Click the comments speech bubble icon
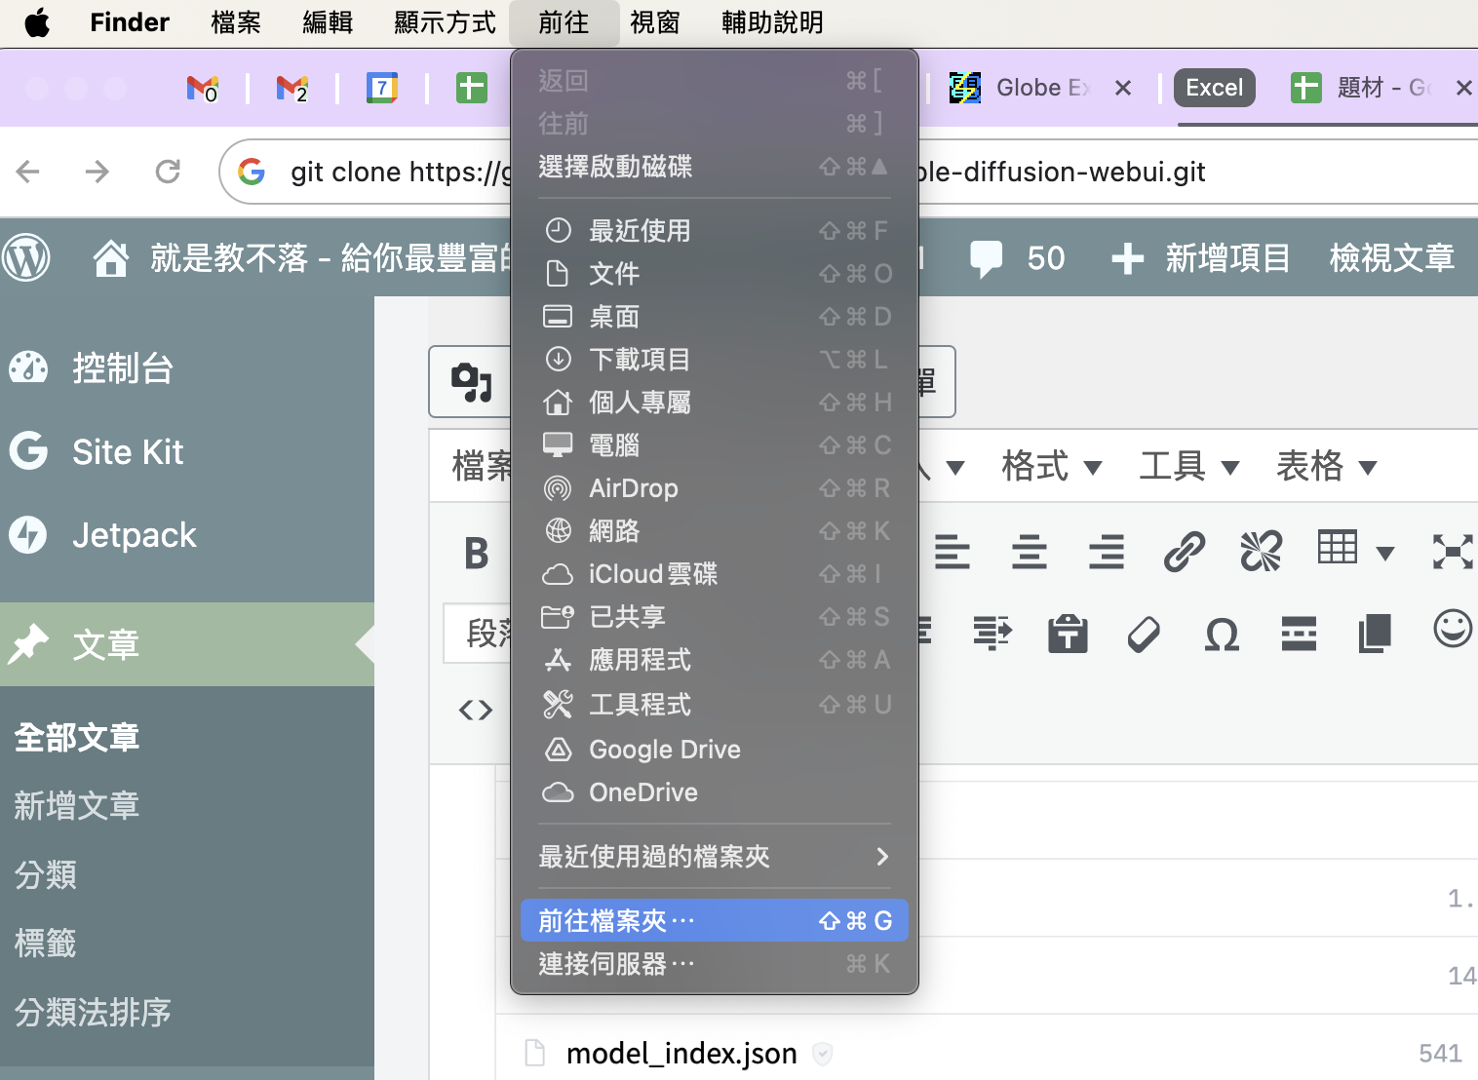1478x1080 pixels. pyautogui.click(x=986, y=258)
